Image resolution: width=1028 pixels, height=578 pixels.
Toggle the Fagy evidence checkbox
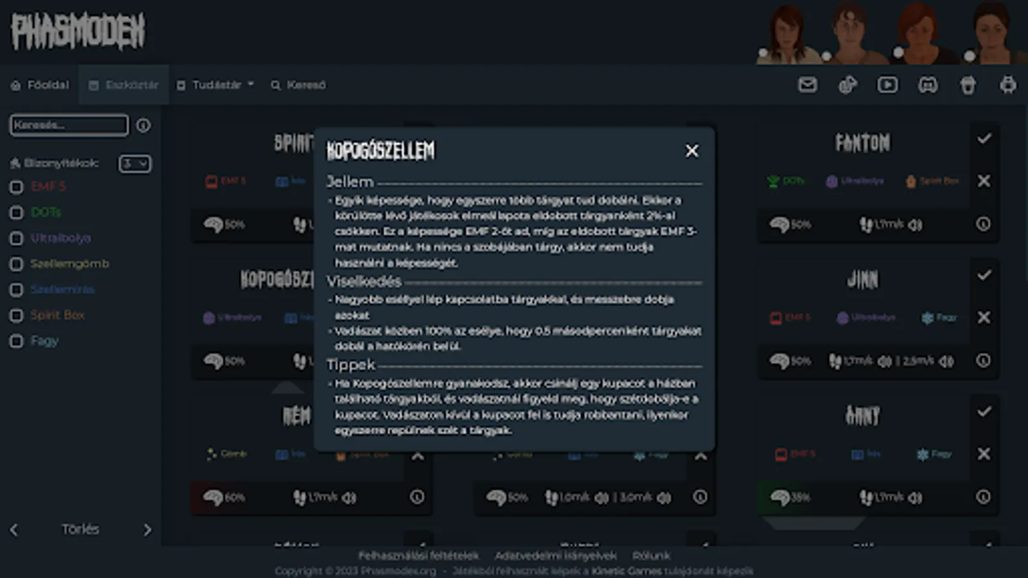click(x=17, y=341)
